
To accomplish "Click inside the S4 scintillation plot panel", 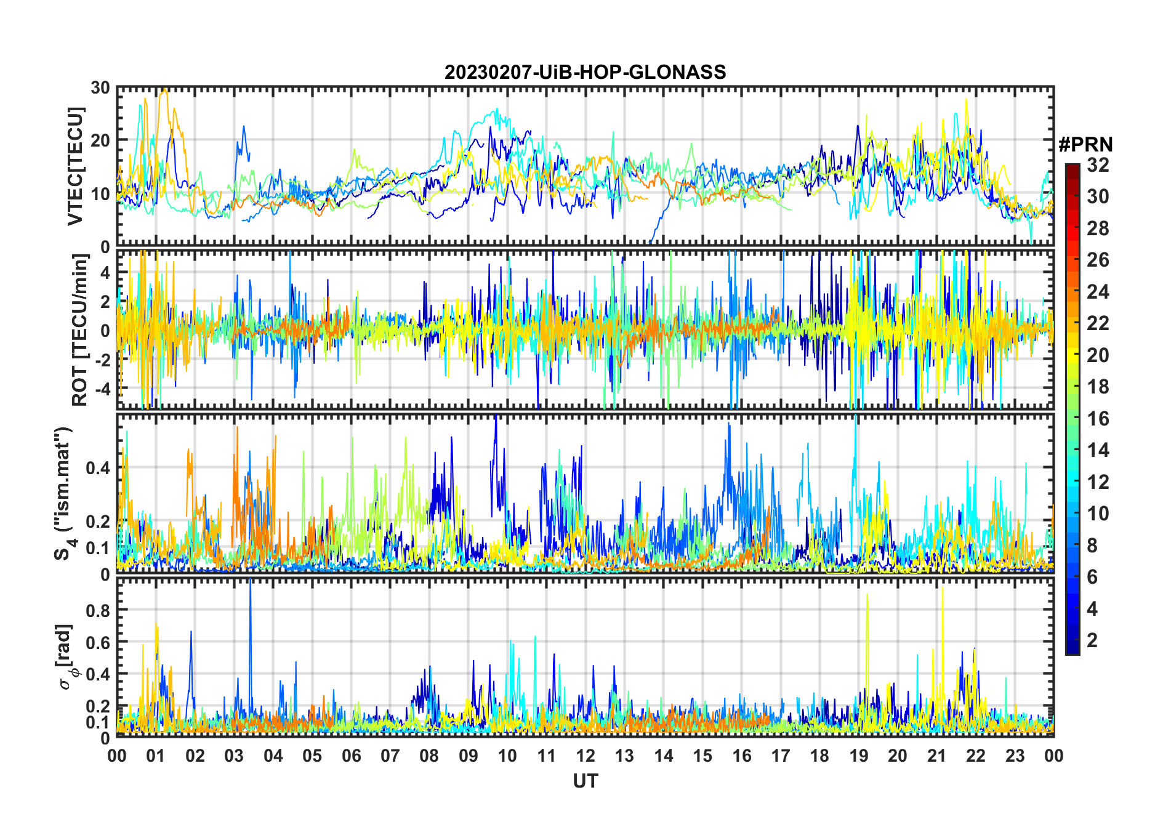I will [x=585, y=493].
